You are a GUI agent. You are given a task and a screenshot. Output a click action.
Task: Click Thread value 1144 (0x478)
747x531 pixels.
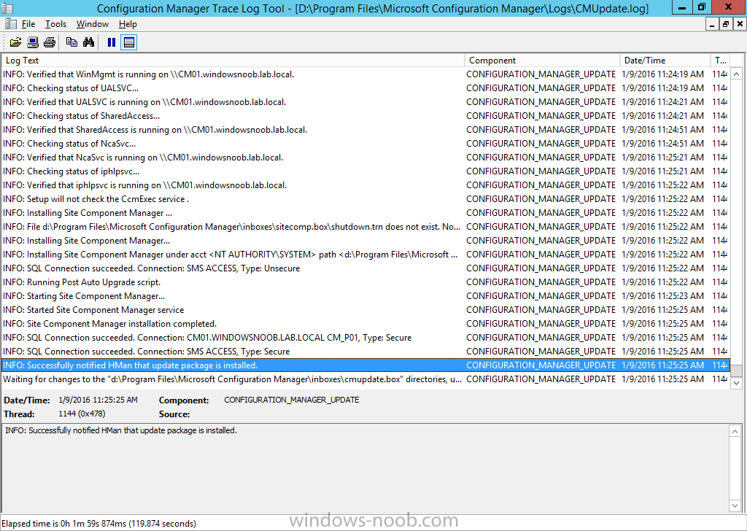point(82,414)
